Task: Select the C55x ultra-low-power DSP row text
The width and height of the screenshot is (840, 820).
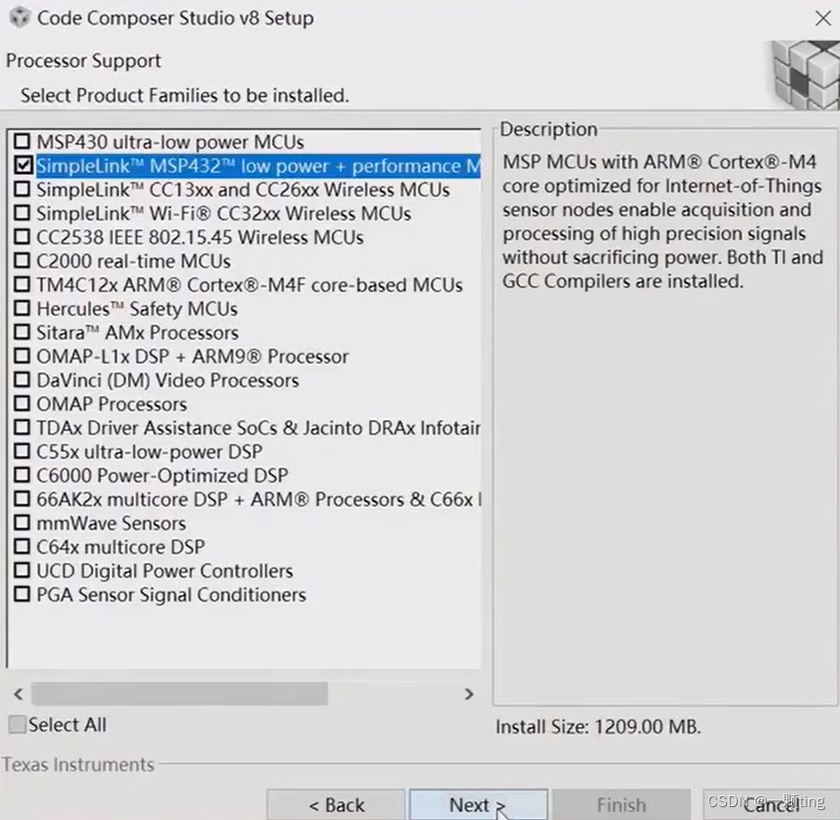Action: tap(149, 452)
